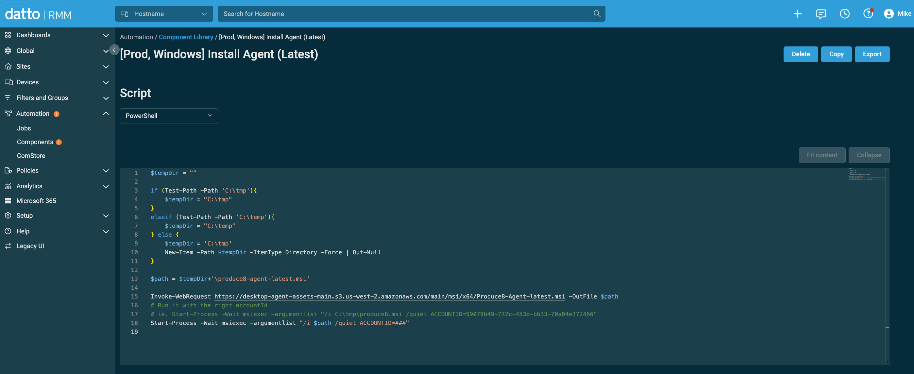The image size is (914, 374).
Task: Open the Hostname search type dropdown
Action: tap(164, 14)
